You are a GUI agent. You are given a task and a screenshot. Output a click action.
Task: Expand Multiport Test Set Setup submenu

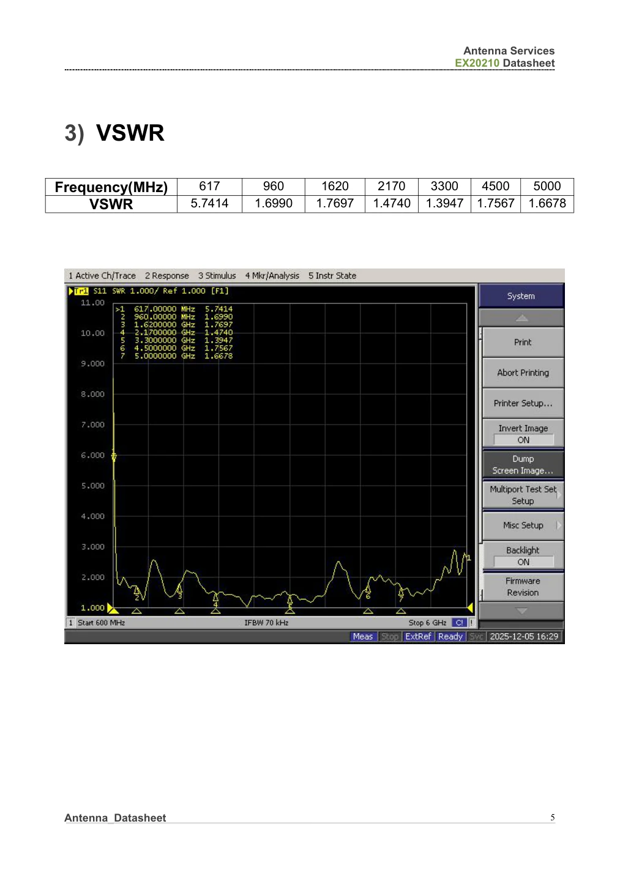point(523,496)
